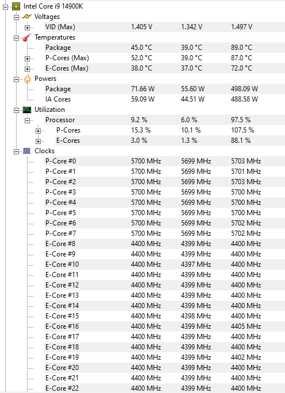Click the 89.0 °C package max temperature
The height and width of the screenshot is (393, 285).
(241, 48)
